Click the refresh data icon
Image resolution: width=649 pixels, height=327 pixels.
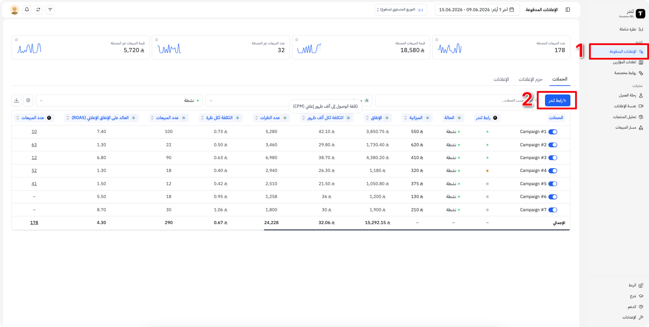coord(38,10)
